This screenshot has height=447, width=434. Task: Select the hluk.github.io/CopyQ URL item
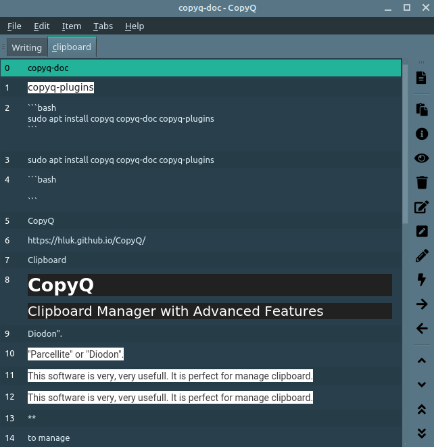tap(201, 240)
